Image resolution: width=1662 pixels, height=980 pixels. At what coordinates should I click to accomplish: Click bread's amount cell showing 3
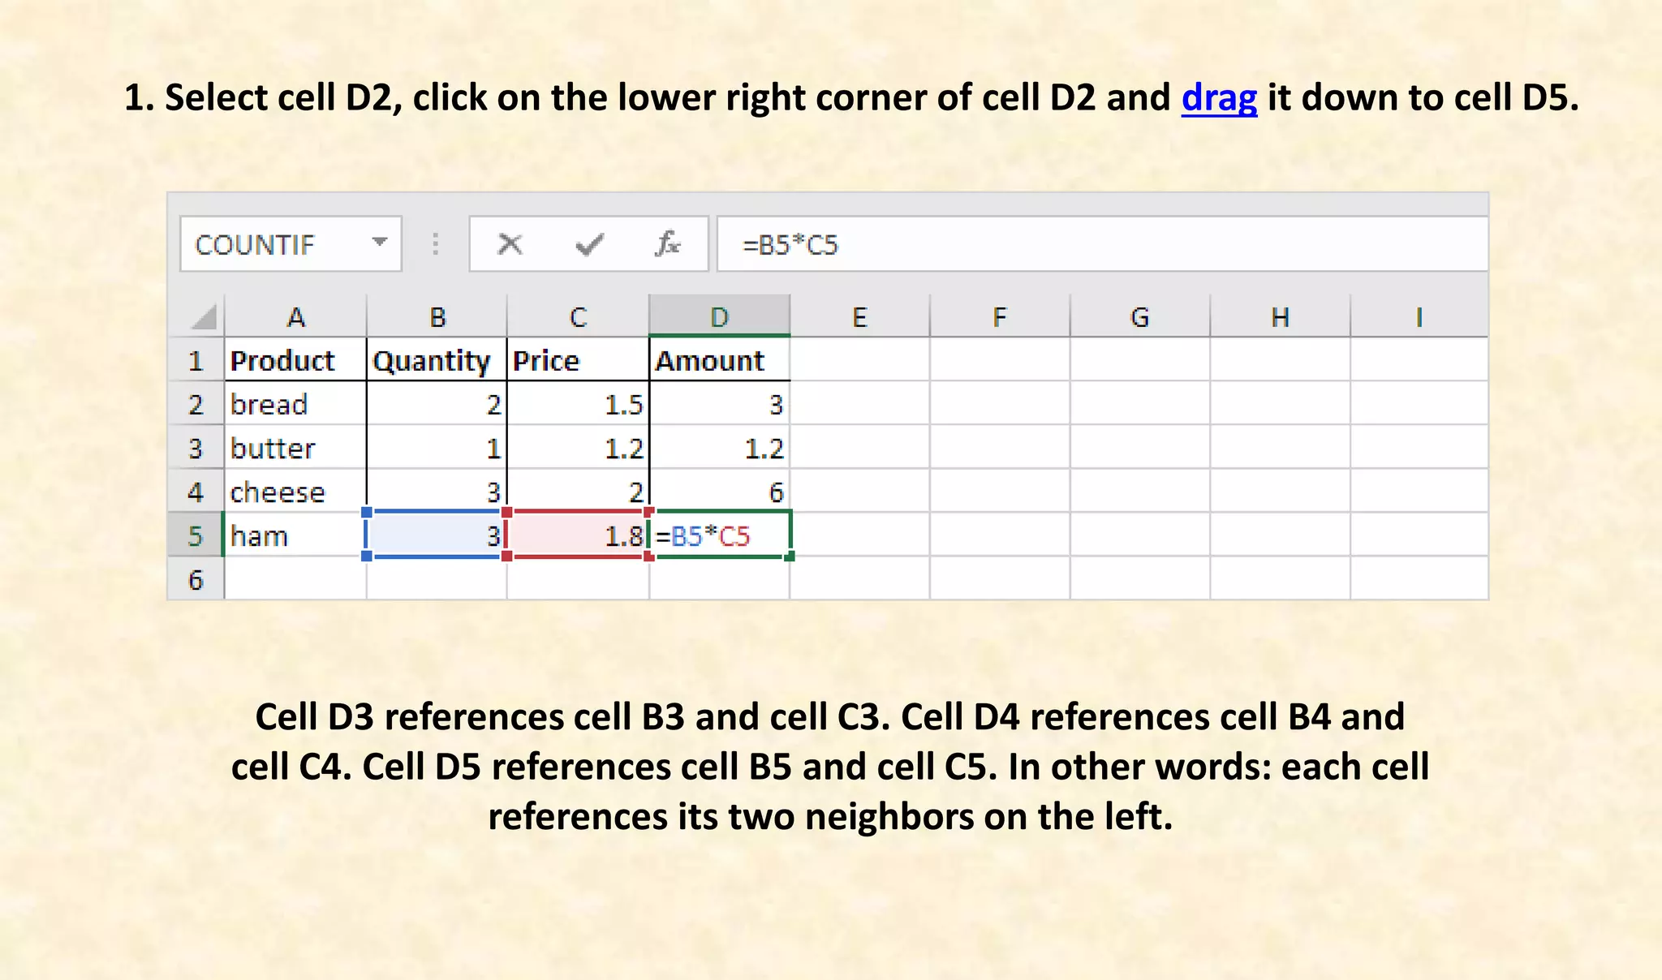(x=719, y=404)
